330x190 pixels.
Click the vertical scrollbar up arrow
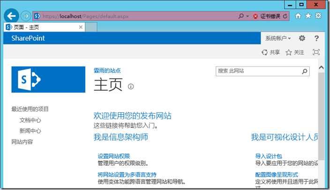(x=321, y=67)
